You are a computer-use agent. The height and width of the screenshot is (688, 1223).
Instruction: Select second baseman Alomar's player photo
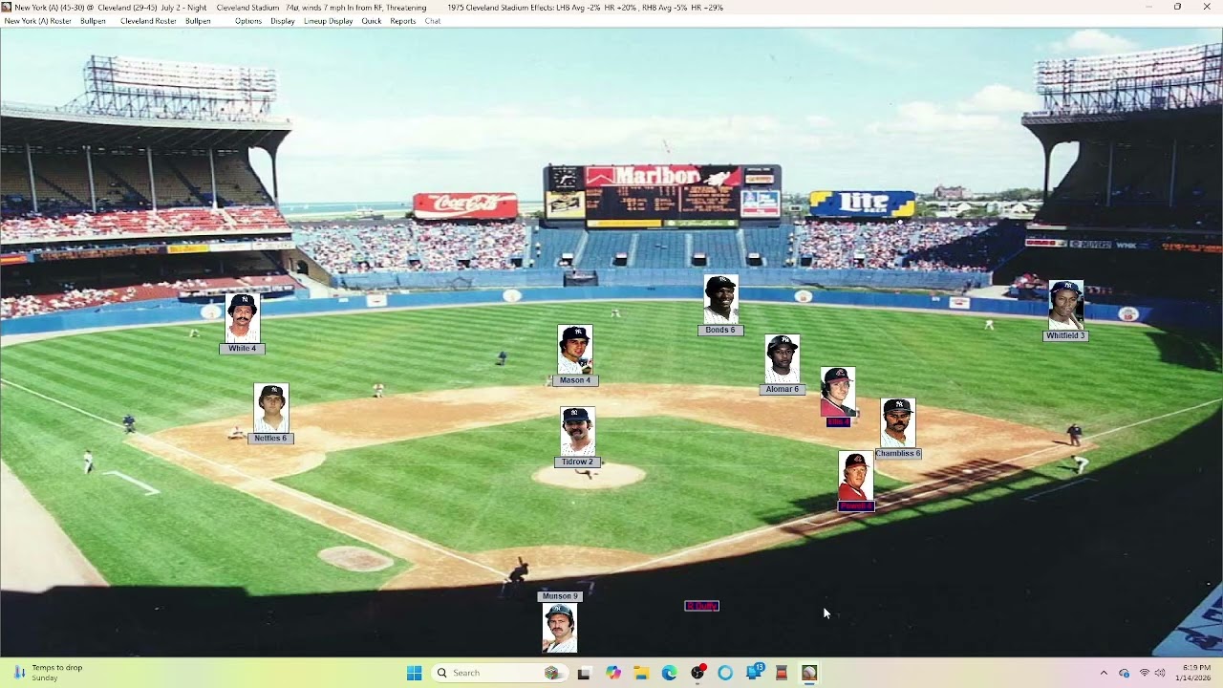(x=783, y=359)
